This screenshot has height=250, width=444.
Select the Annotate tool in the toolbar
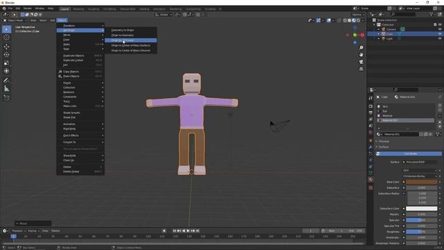click(x=6, y=81)
